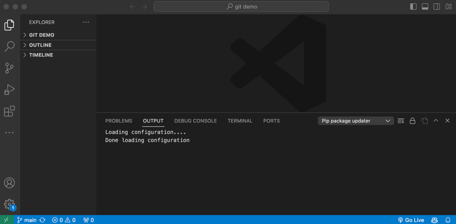
Task: Open the errors and warnings count
Action: [64, 220]
